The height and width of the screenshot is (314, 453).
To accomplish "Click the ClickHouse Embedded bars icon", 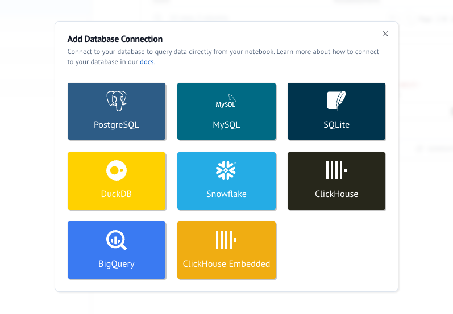I will (x=226, y=240).
